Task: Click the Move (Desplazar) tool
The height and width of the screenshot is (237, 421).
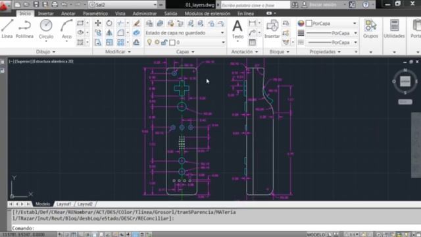Action: click(98, 23)
